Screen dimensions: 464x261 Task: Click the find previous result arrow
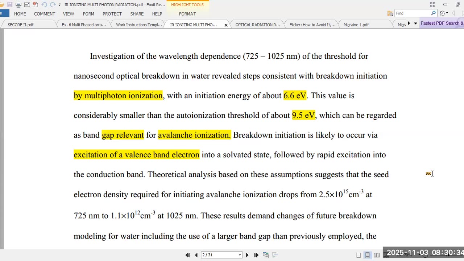[453, 13]
